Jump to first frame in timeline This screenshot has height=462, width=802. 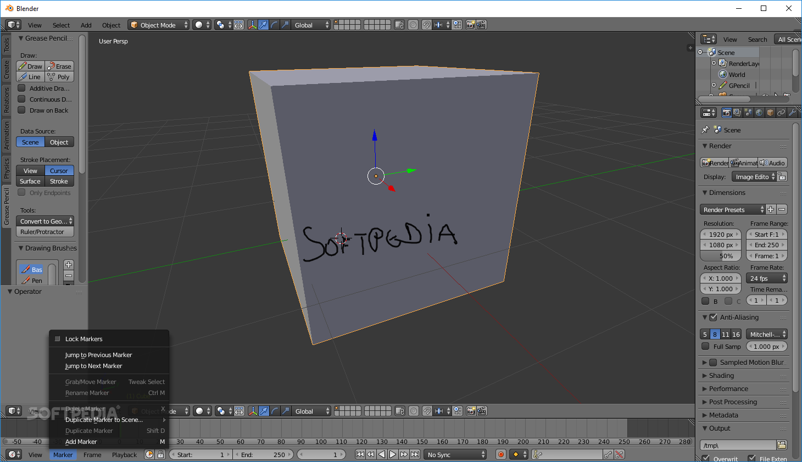(360, 454)
